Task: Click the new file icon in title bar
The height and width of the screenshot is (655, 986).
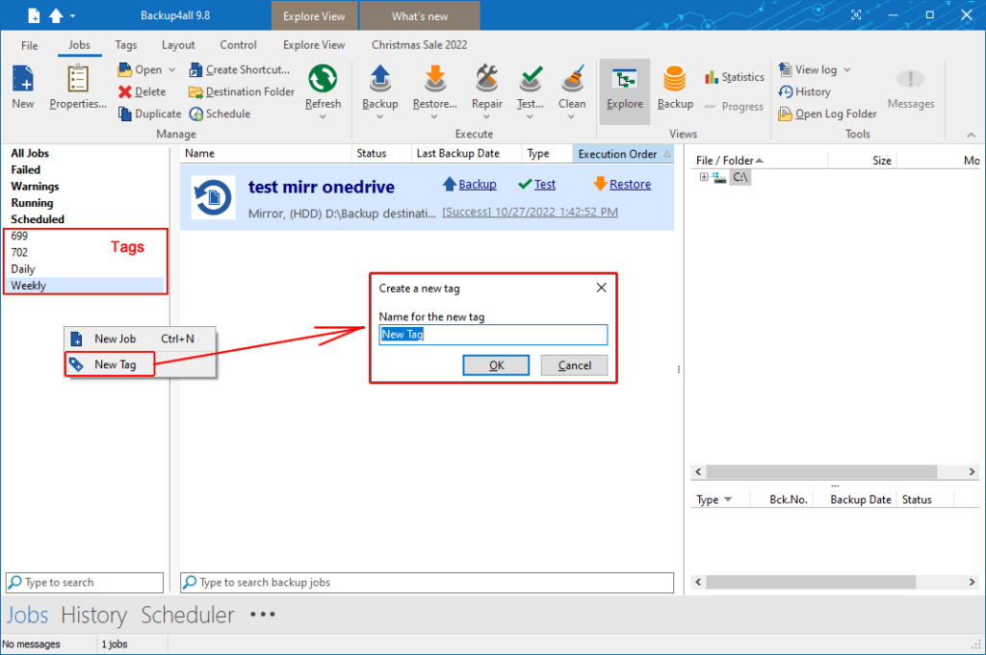Action: click(34, 15)
